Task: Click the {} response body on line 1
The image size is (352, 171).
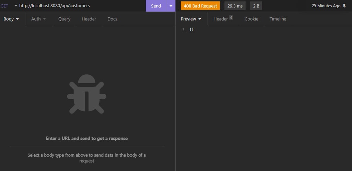Action: click(x=191, y=29)
